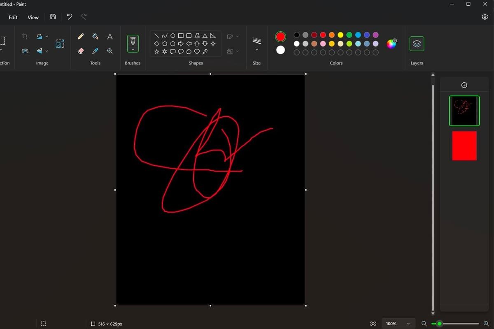Add a new layer with plus button
This screenshot has height=329, width=494.
tap(464, 85)
